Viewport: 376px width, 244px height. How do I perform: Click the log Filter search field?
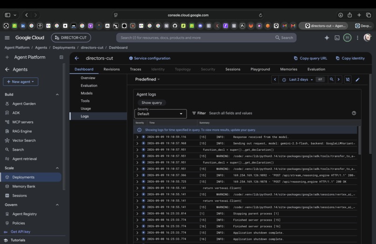[278, 113]
